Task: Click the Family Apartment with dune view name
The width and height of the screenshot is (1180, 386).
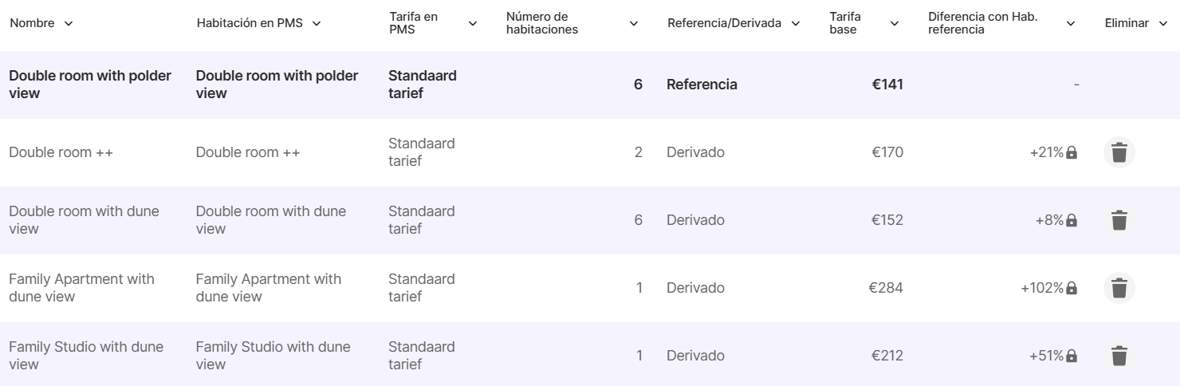Action: pyautogui.click(x=81, y=288)
